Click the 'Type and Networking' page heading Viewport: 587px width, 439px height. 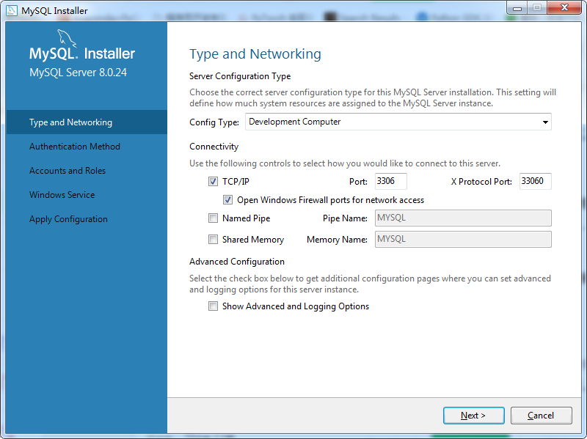[255, 54]
